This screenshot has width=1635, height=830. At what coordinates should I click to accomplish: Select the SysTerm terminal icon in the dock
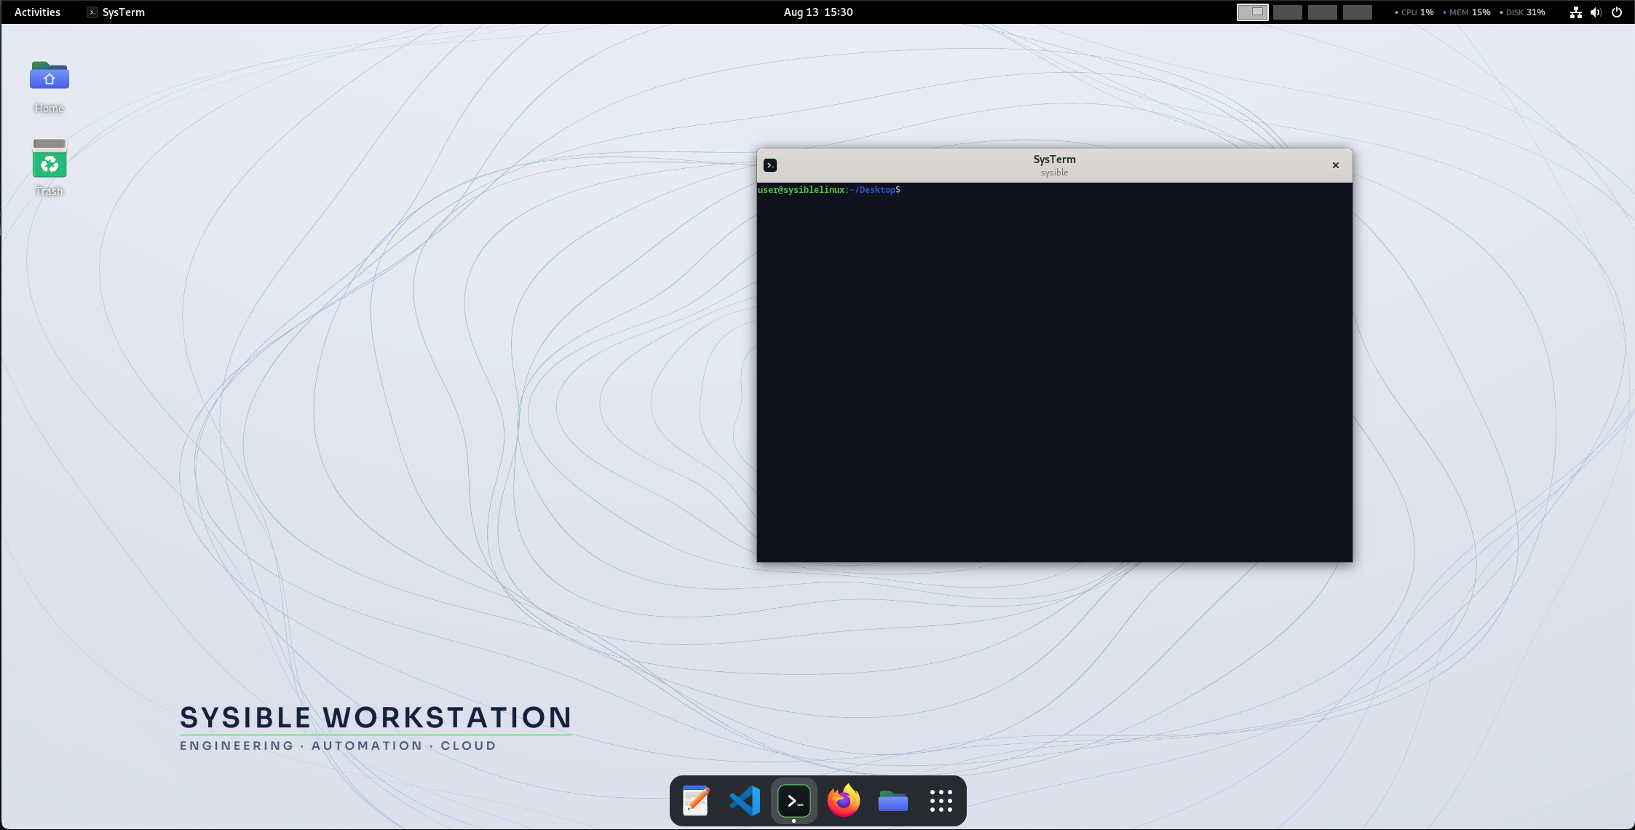(x=794, y=801)
